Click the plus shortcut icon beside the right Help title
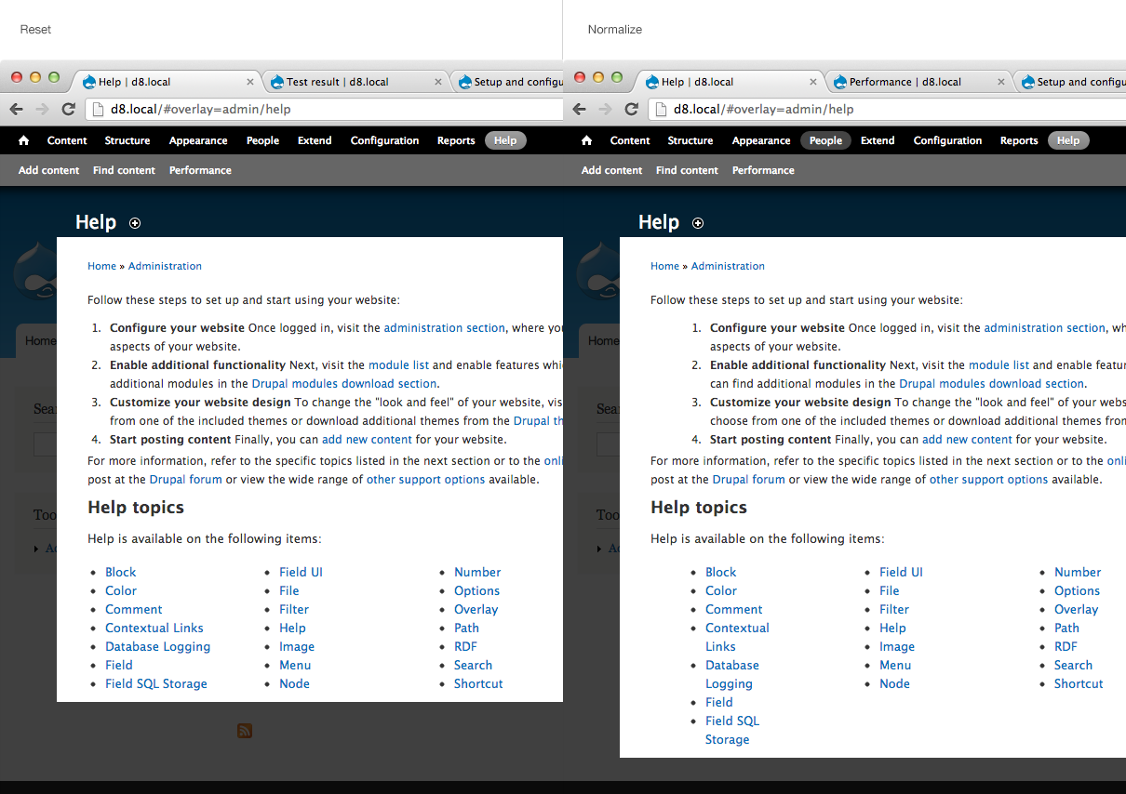This screenshot has height=794, width=1126. click(698, 223)
